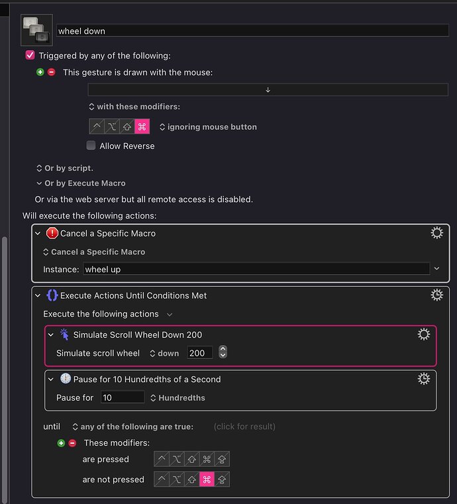Image resolution: width=457 pixels, height=504 pixels.
Task: Uncheck Triggered by any of the following
Action: (30, 56)
